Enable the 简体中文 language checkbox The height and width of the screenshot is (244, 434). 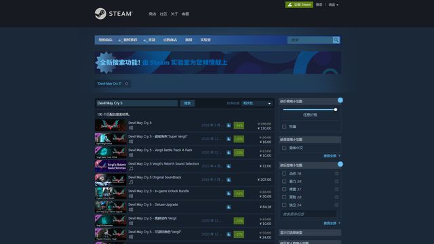[x=284, y=148]
